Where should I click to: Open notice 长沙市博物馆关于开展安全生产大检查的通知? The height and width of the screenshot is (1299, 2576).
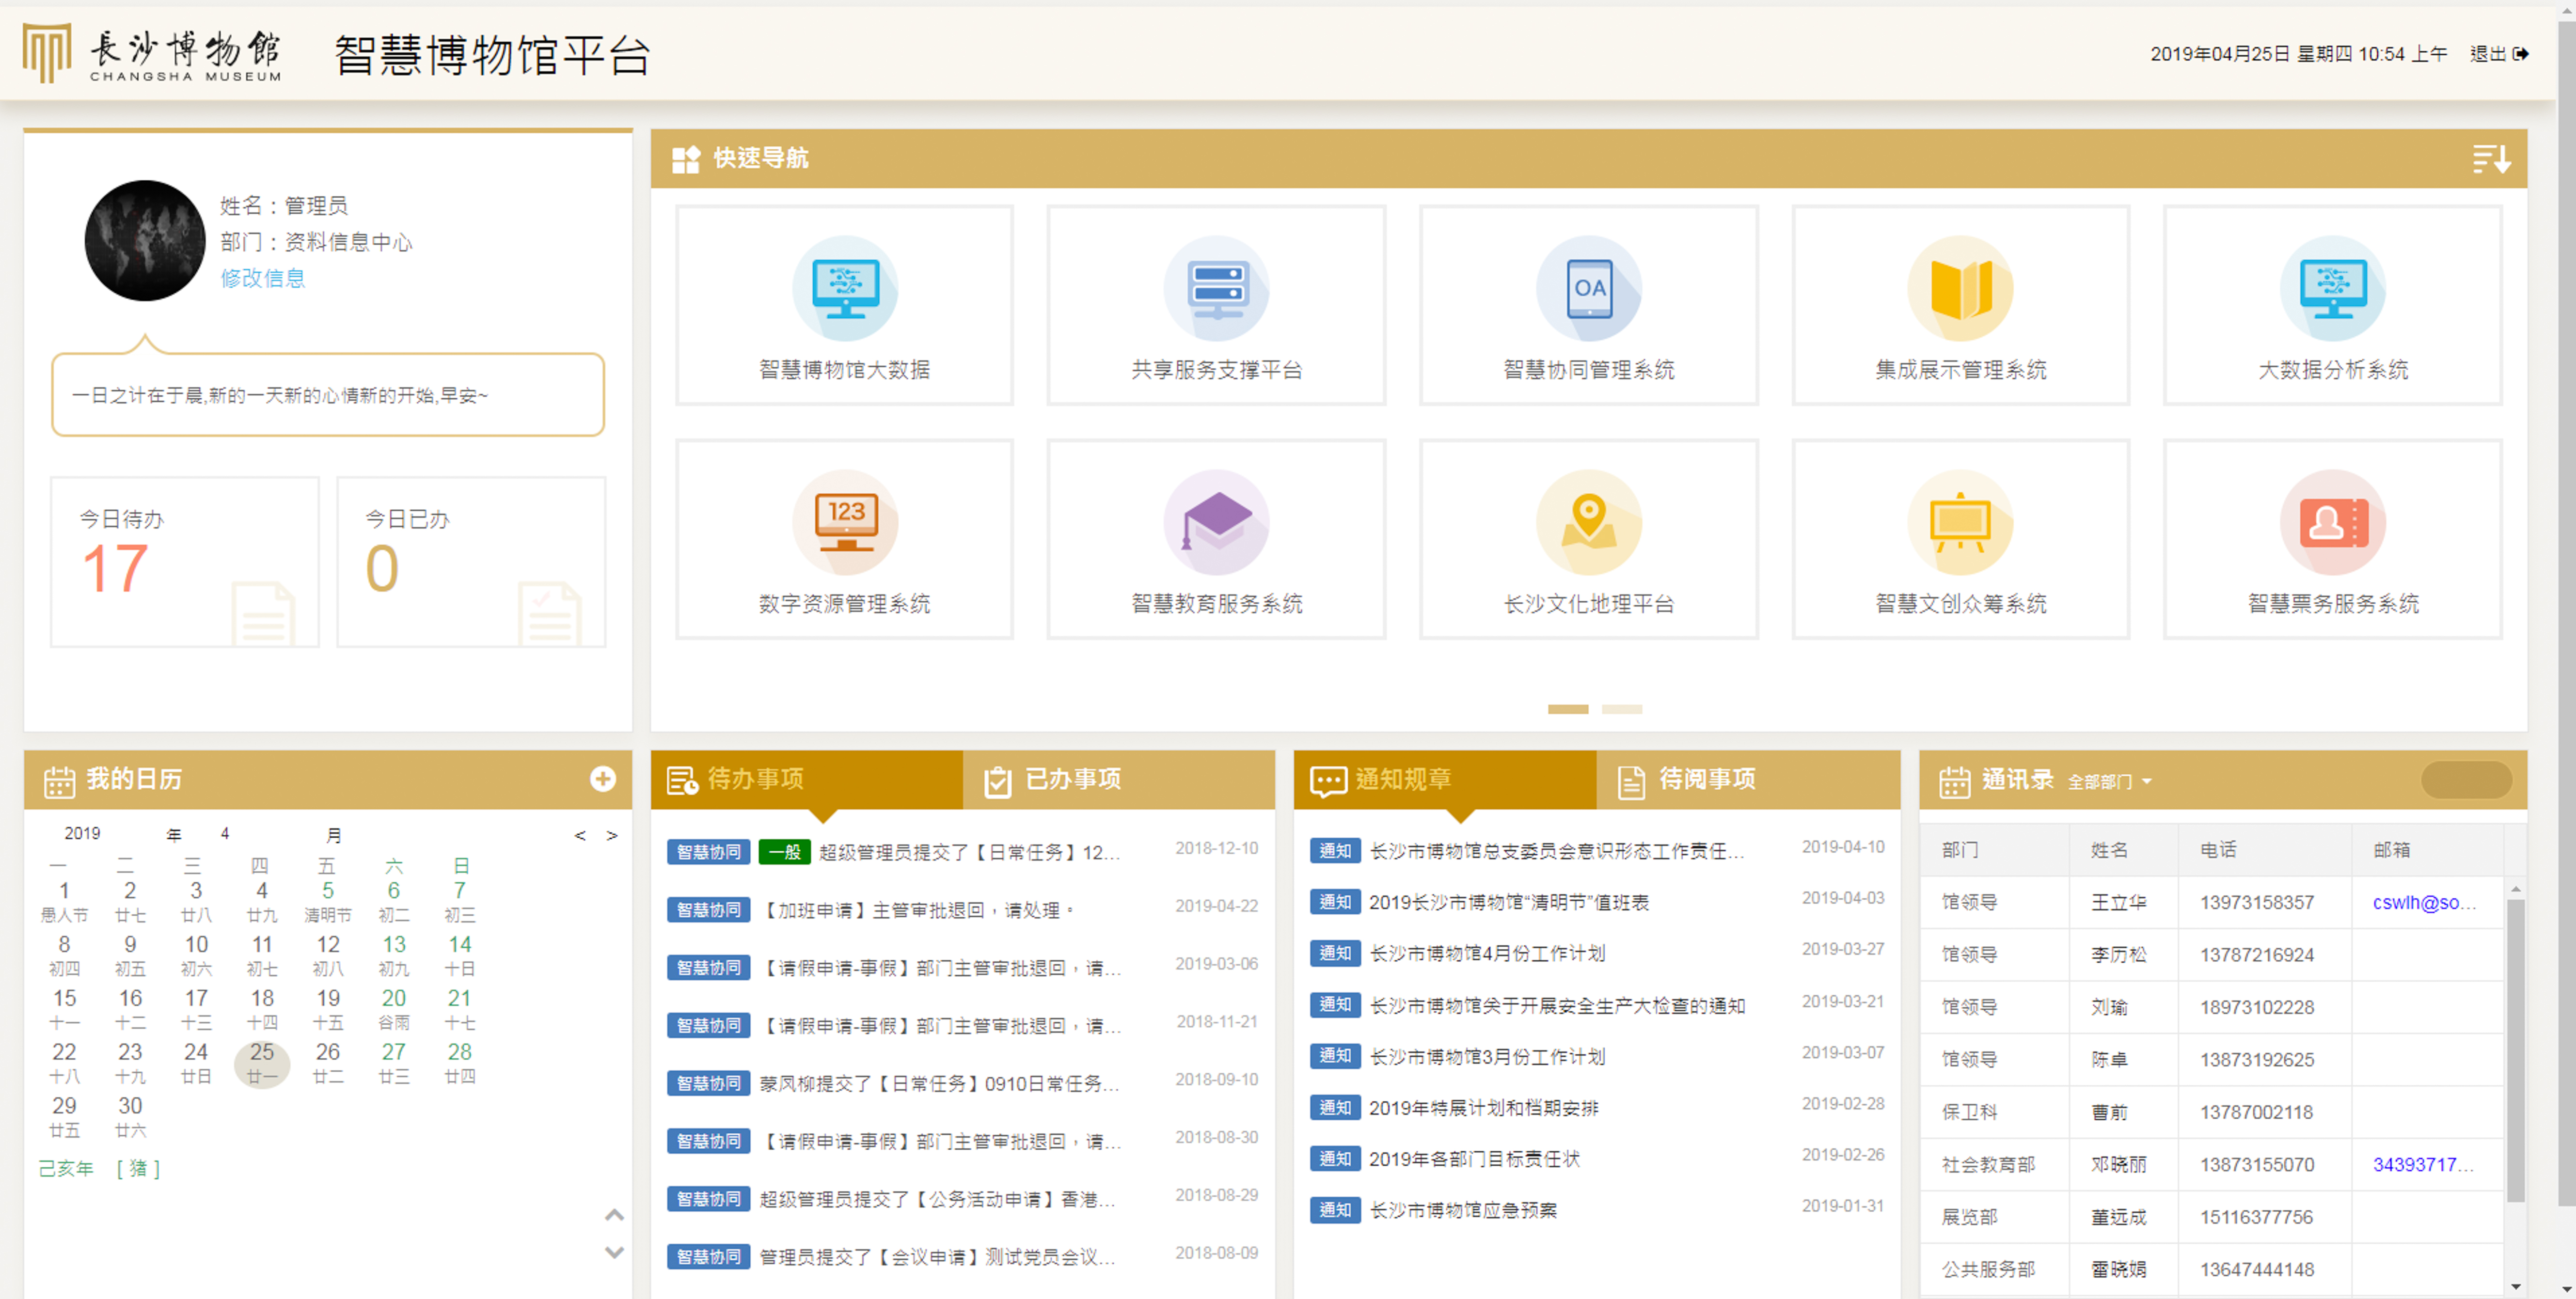(x=1557, y=1005)
